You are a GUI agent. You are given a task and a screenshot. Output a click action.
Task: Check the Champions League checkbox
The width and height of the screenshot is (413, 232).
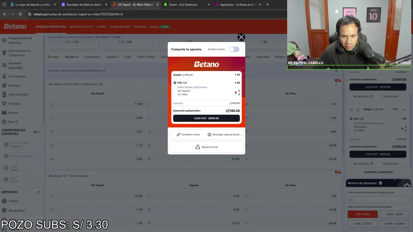coord(36,156)
